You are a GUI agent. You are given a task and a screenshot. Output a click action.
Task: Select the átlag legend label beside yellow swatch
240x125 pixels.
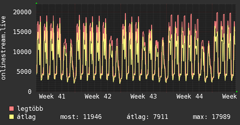point(26,117)
